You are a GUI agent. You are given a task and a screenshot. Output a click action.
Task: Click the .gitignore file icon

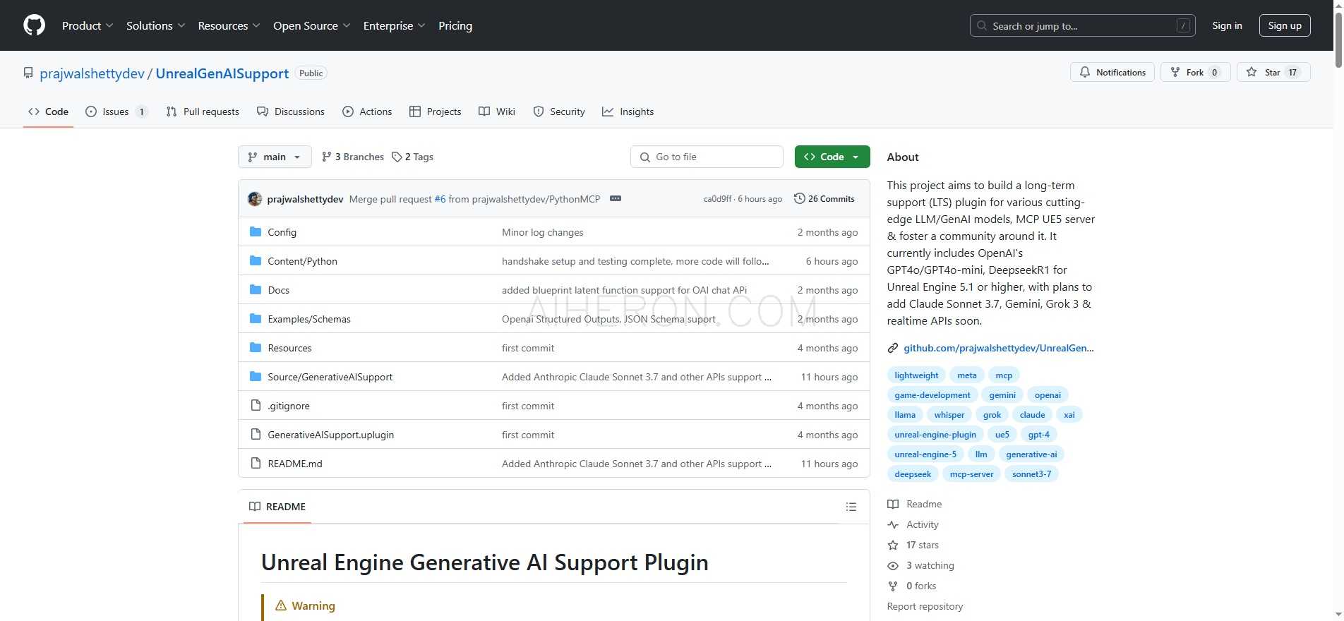[256, 406]
